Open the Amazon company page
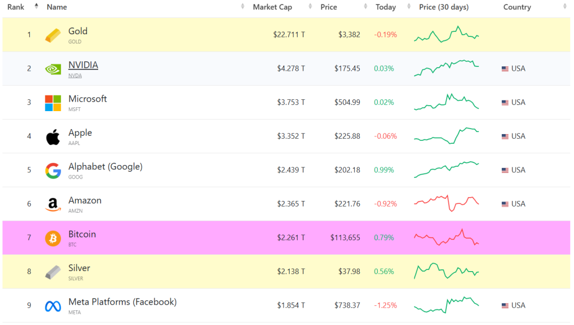Image resolution: width=574 pixels, height=325 pixels. click(85, 200)
